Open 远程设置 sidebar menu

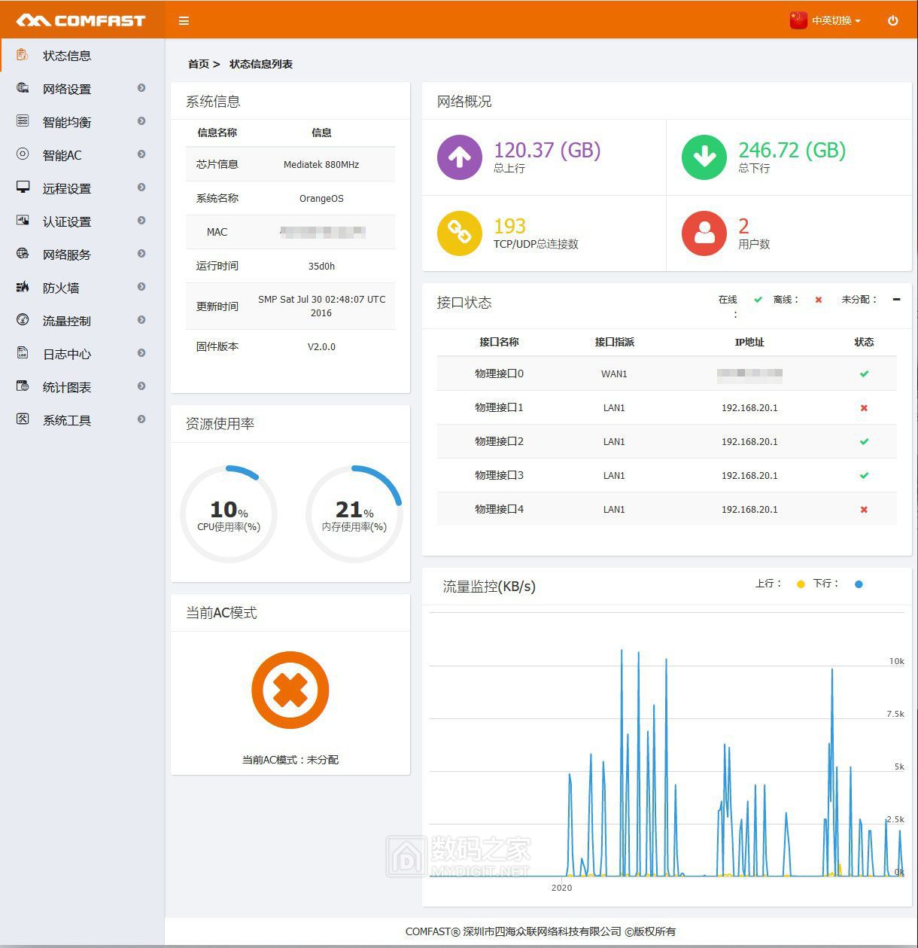[x=82, y=188]
